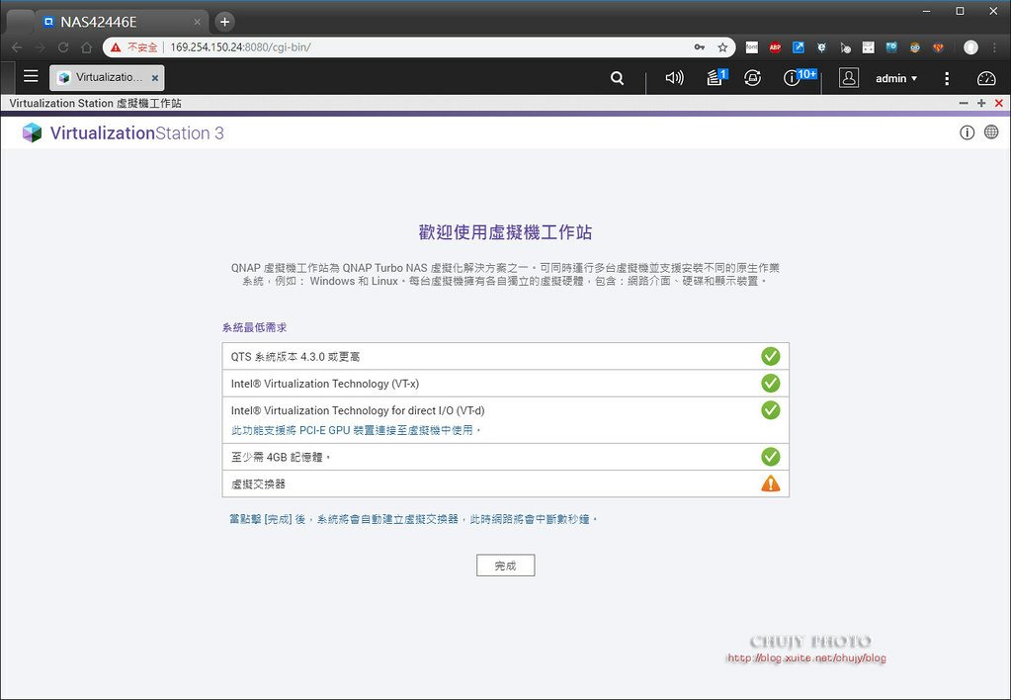The height and width of the screenshot is (700, 1011).
Task: Expand the admin account dropdown
Action: (896, 78)
